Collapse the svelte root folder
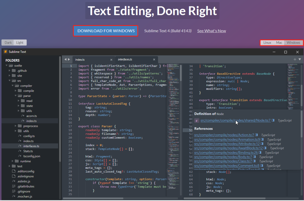The image size is (304, 201). point(6,66)
